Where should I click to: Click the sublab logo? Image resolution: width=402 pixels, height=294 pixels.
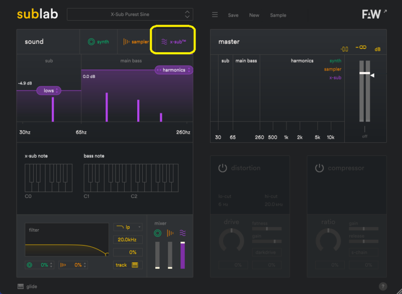click(37, 14)
